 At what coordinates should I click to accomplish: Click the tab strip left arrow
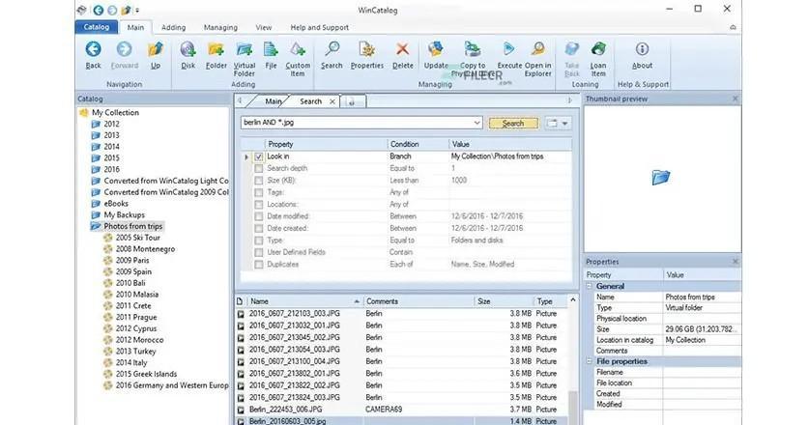coord(240,101)
